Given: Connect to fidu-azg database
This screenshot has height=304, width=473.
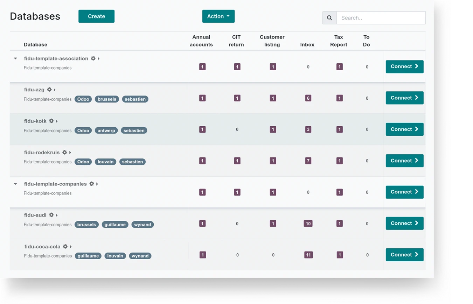Looking at the screenshot, I should click(x=405, y=98).
